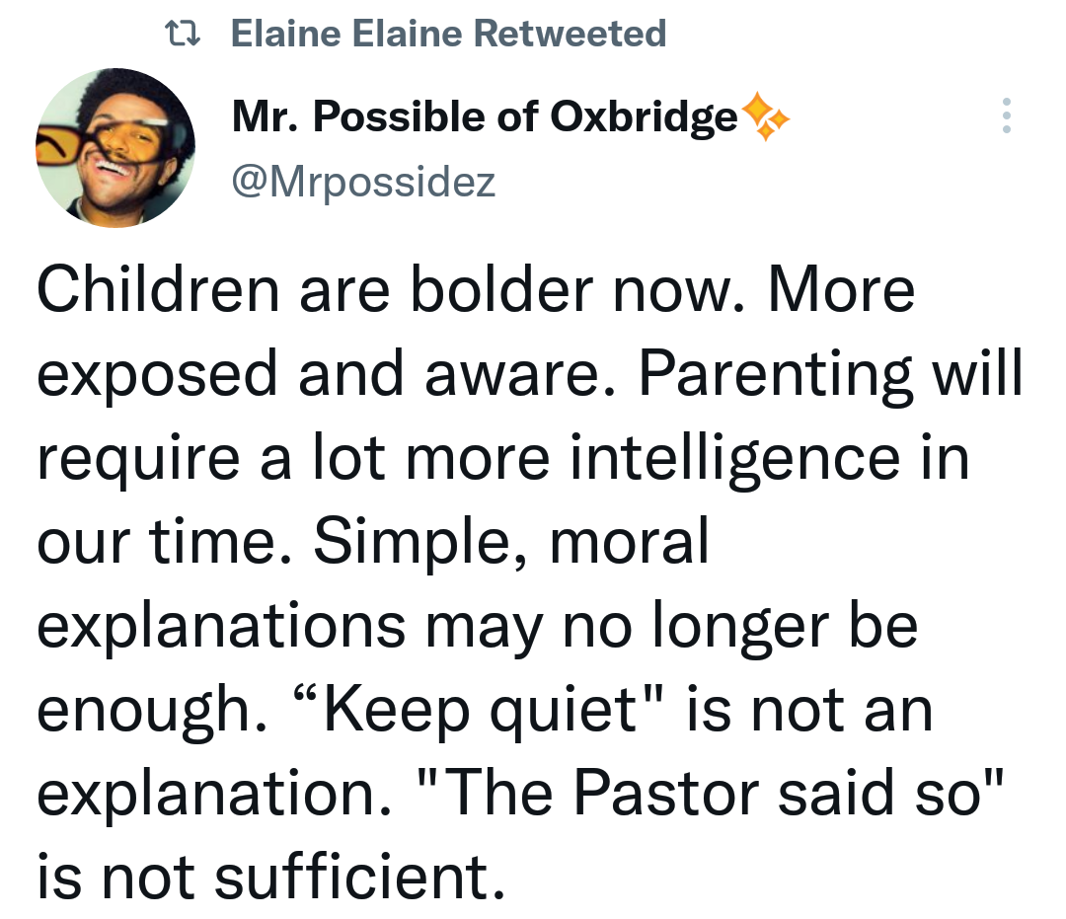This screenshot has height=919, width=1066.
Task: Click the explanations may no longer line
Action: [x=478, y=626]
